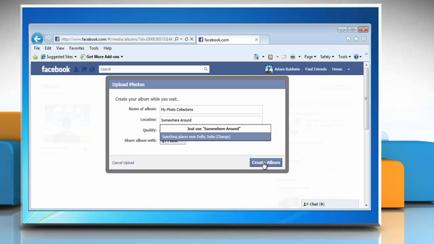The height and width of the screenshot is (244, 434).
Task: Open the command bar Tools dropdown
Action: point(345,57)
